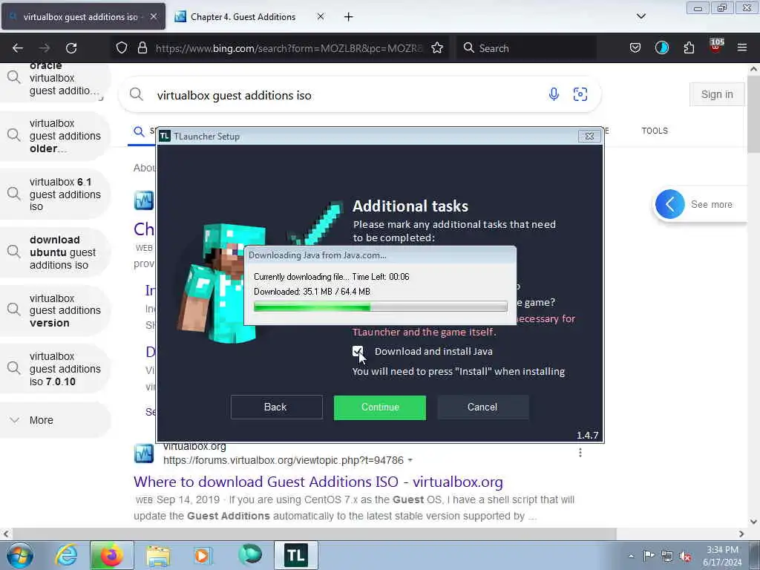
Task: Open the Bing TOOLS menu item
Action: [655, 131]
